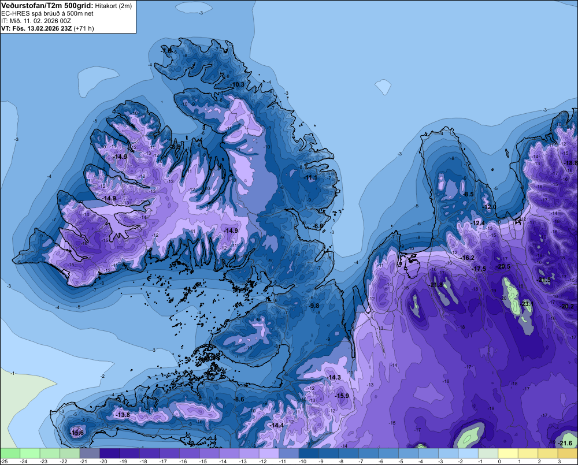Select the legend color swatch above -7

[x=368, y=453]
